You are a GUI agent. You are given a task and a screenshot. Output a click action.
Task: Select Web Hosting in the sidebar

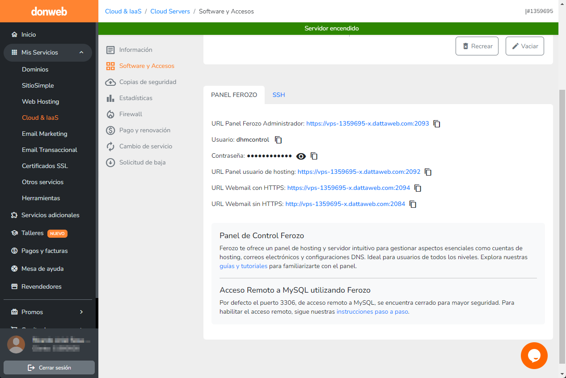click(41, 101)
